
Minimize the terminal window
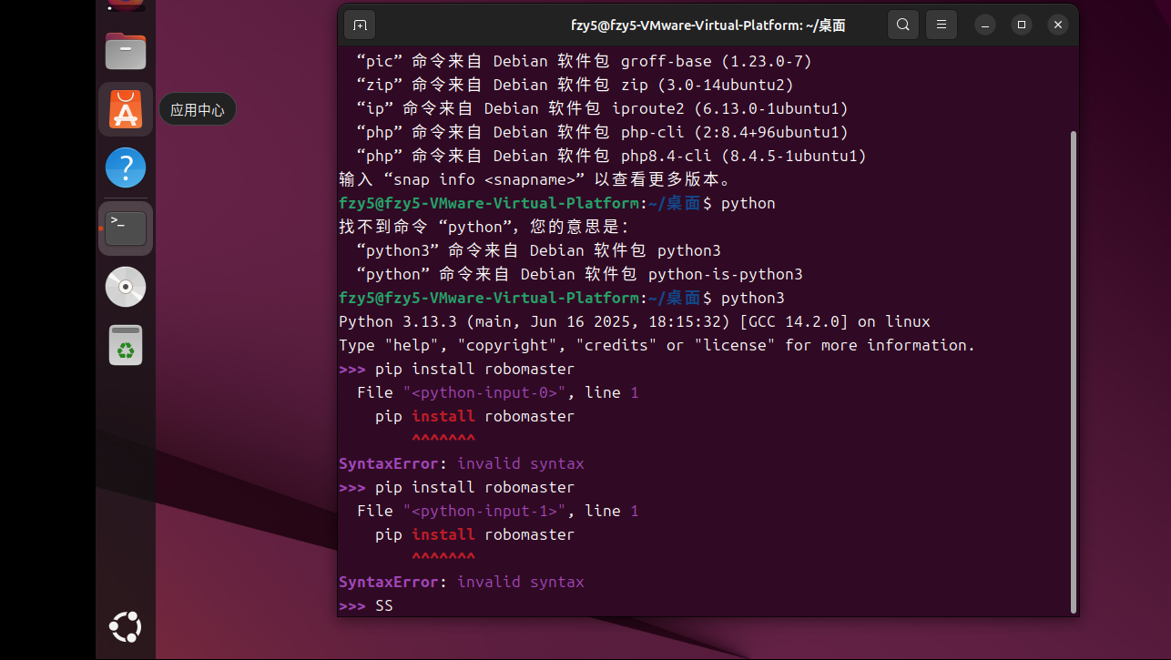click(985, 25)
